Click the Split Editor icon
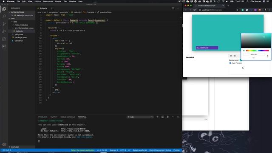The height and width of the screenshot is (153, 272). click(173, 8)
